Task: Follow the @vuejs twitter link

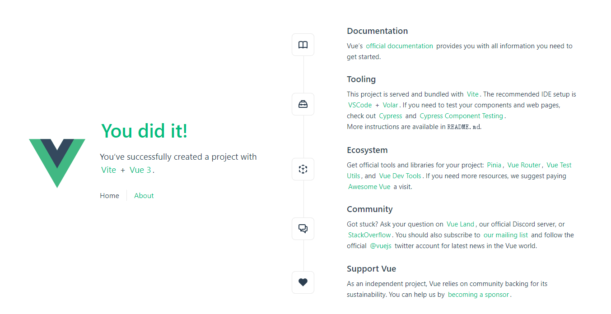Action: pyautogui.click(x=381, y=246)
